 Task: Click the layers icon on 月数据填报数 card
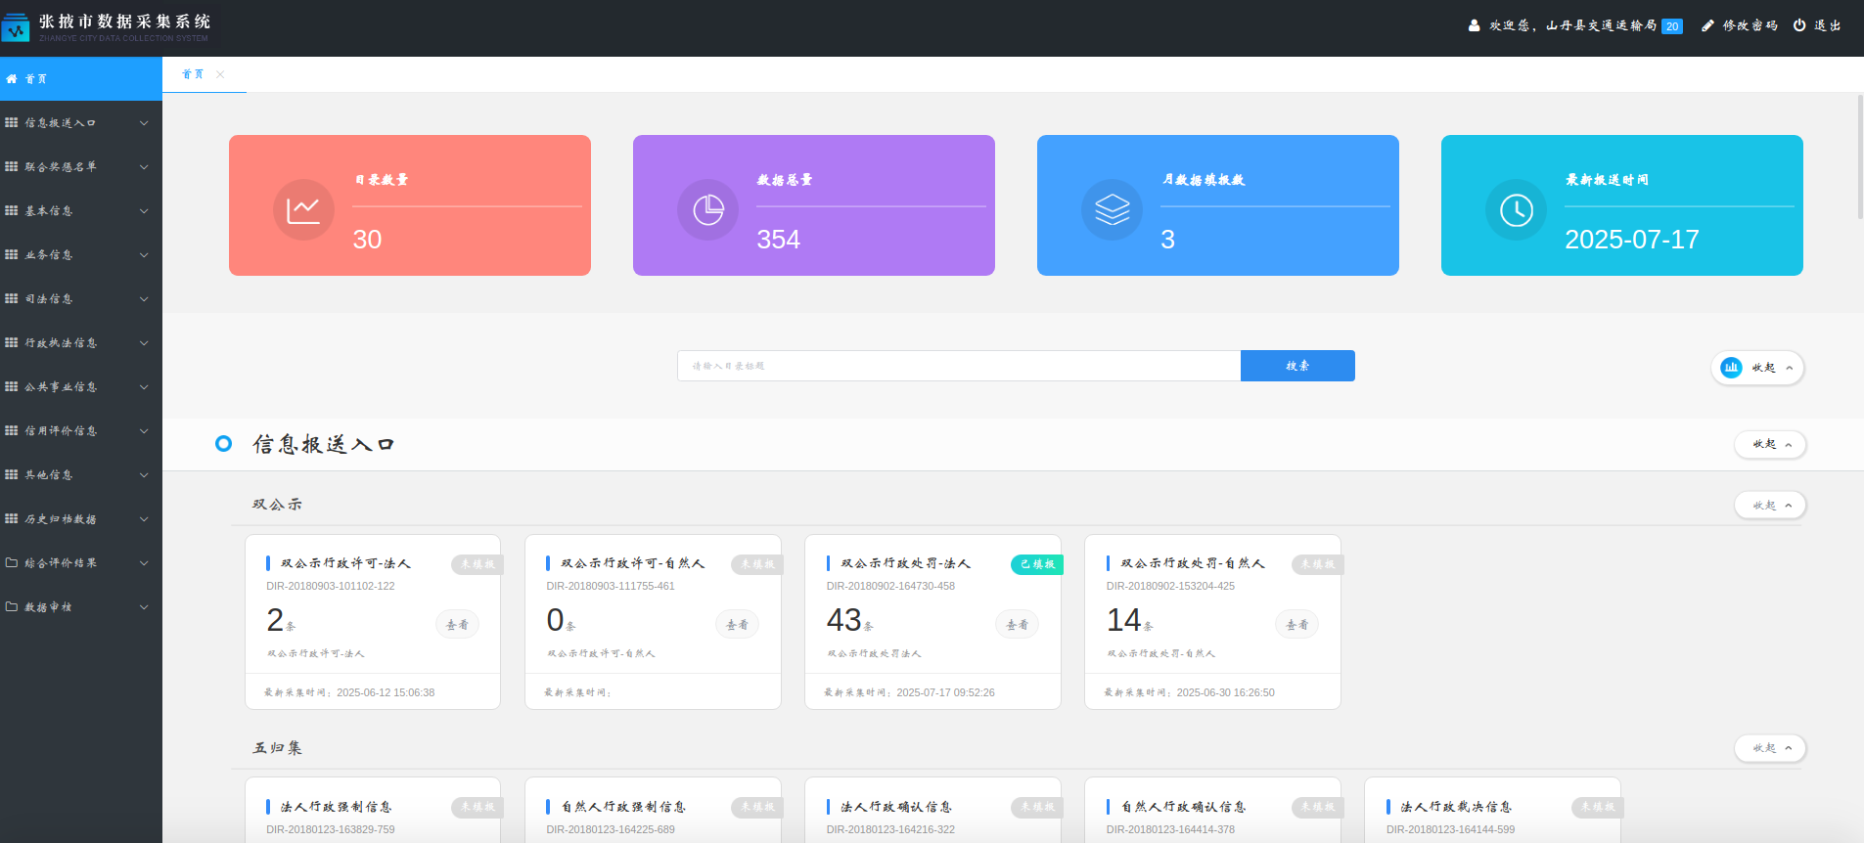[x=1112, y=209]
